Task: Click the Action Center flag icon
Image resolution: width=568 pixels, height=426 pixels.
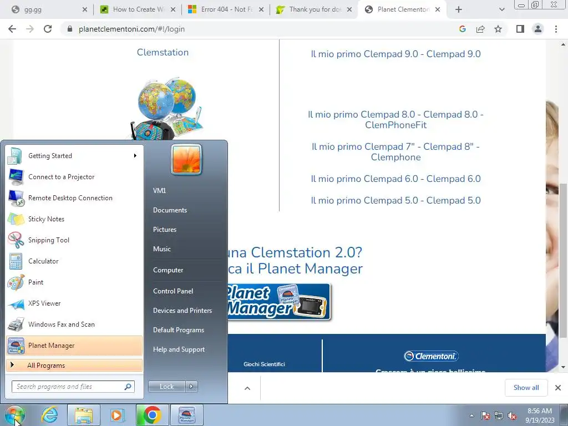Action: pyautogui.click(x=485, y=416)
